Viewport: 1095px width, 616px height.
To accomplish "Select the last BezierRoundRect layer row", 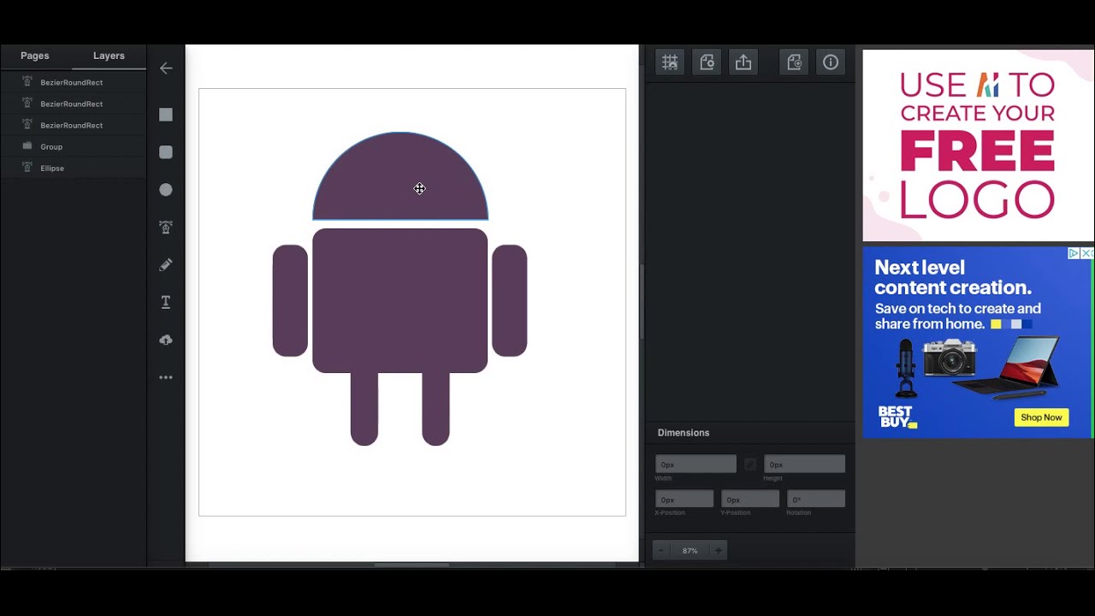I will tap(74, 125).
